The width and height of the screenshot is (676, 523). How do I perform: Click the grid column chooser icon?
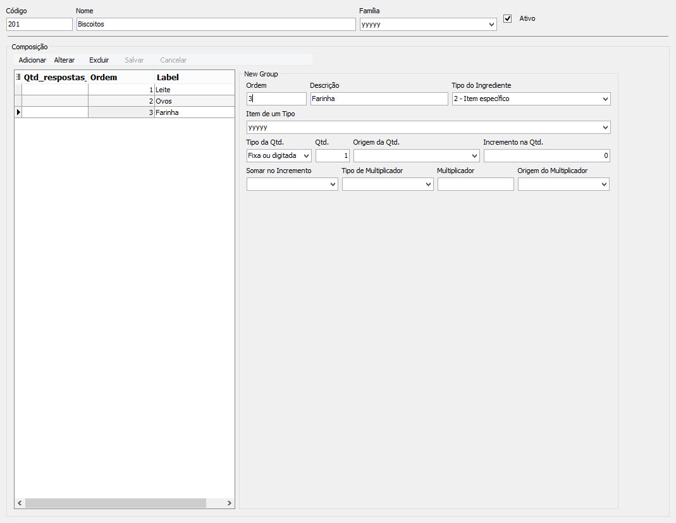coord(18,77)
